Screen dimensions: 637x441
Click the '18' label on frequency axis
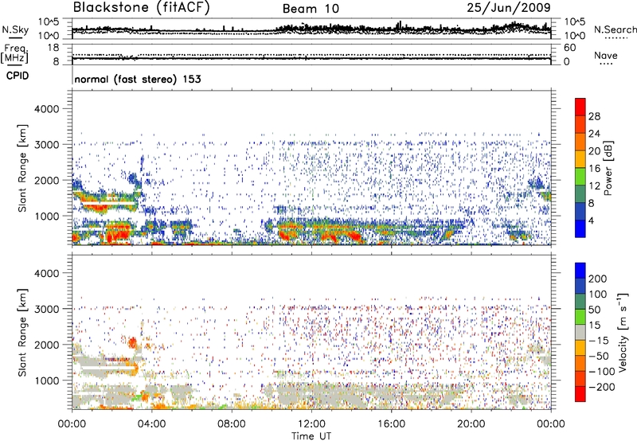[53, 48]
